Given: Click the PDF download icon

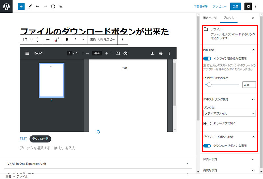Looking at the screenshot, I should point(152,53).
